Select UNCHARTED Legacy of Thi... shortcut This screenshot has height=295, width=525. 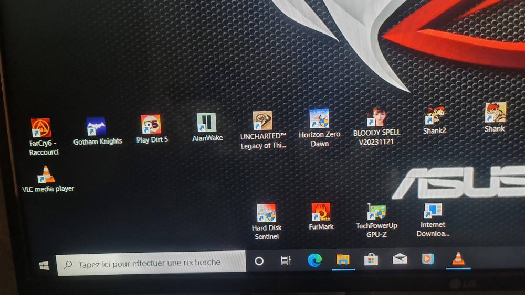[262, 121]
